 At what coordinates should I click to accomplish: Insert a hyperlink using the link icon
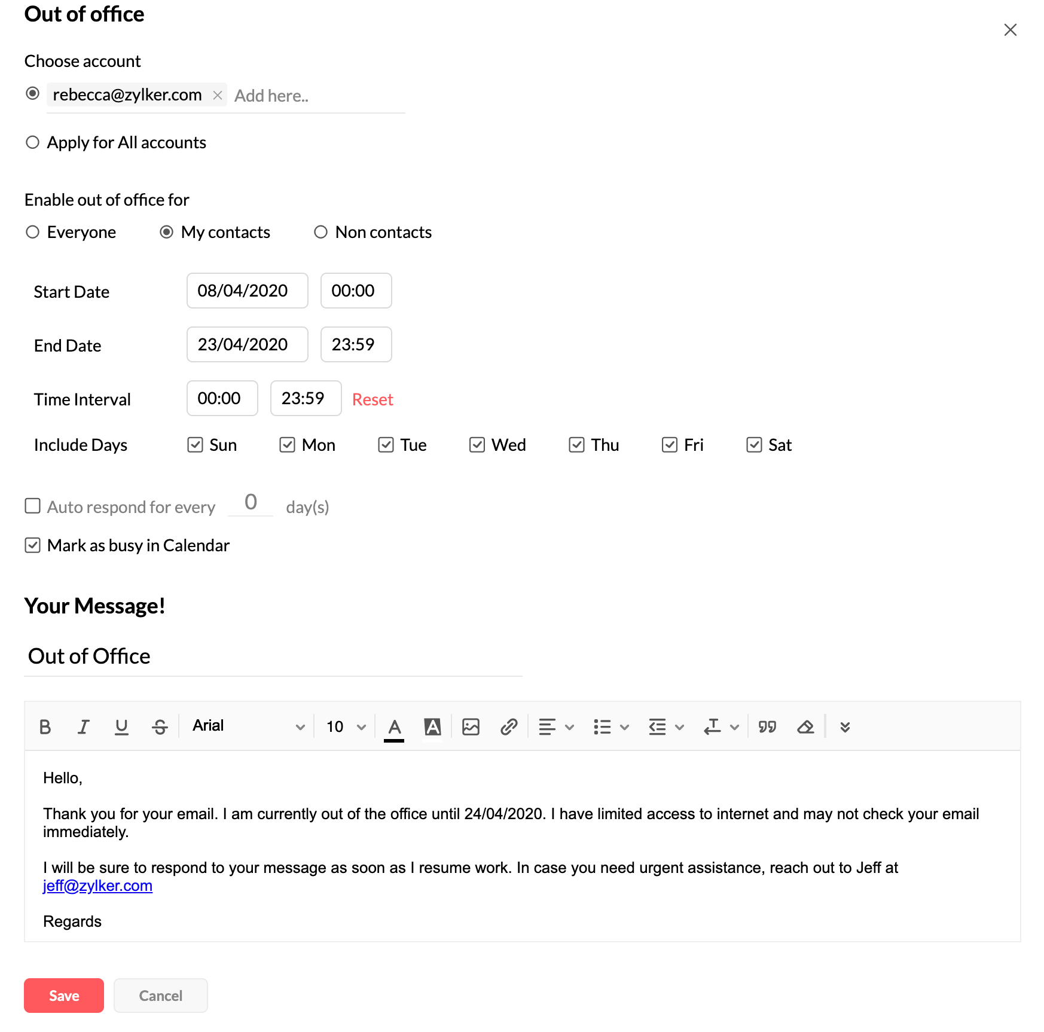[509, 727]
